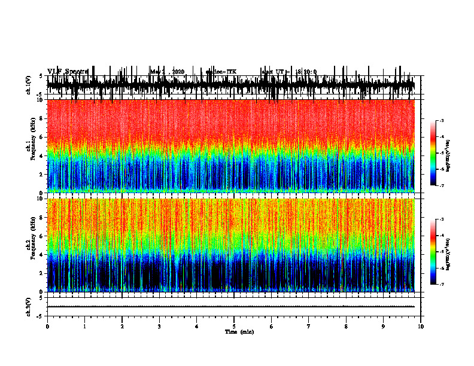Click the "-7" tick on ch.1 colorbar
The width and height of the screenshot is (474, 366).
441,185
